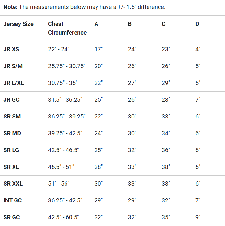Click the Chest Circumference column header

click(x=67, y=28)
